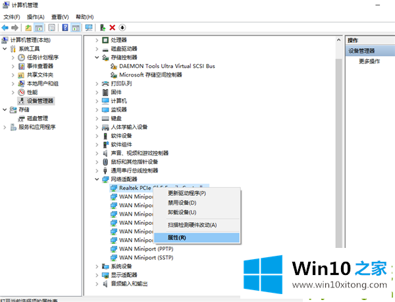The image size is (395, 302).
Task: Click the update driver toolbar icon
Action: point(103,27)
